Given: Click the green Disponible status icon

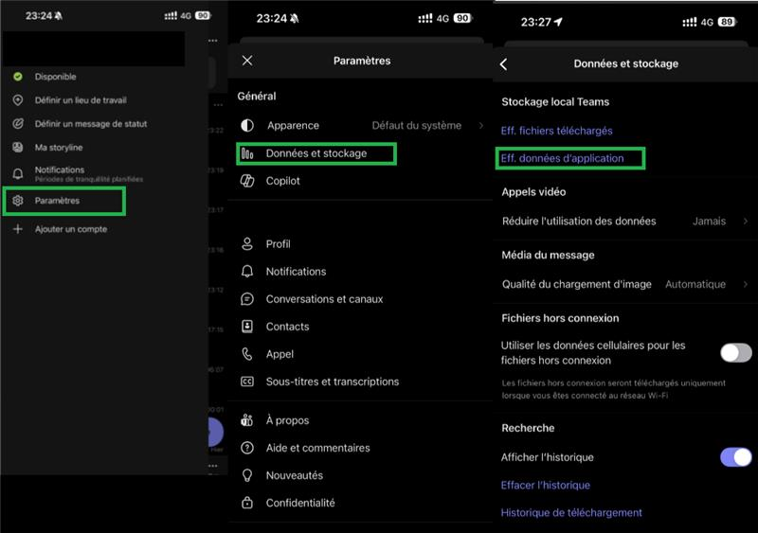Looking at the screenshot, I should coord(18,77).
